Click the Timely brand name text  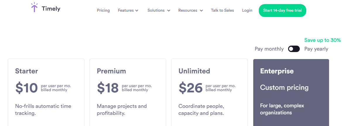(x=51, y=9)
